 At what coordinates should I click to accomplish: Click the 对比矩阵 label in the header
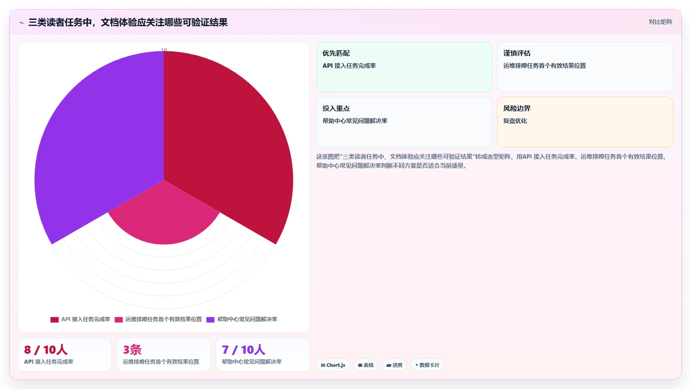pyautogui.click(x=660, y=22)
